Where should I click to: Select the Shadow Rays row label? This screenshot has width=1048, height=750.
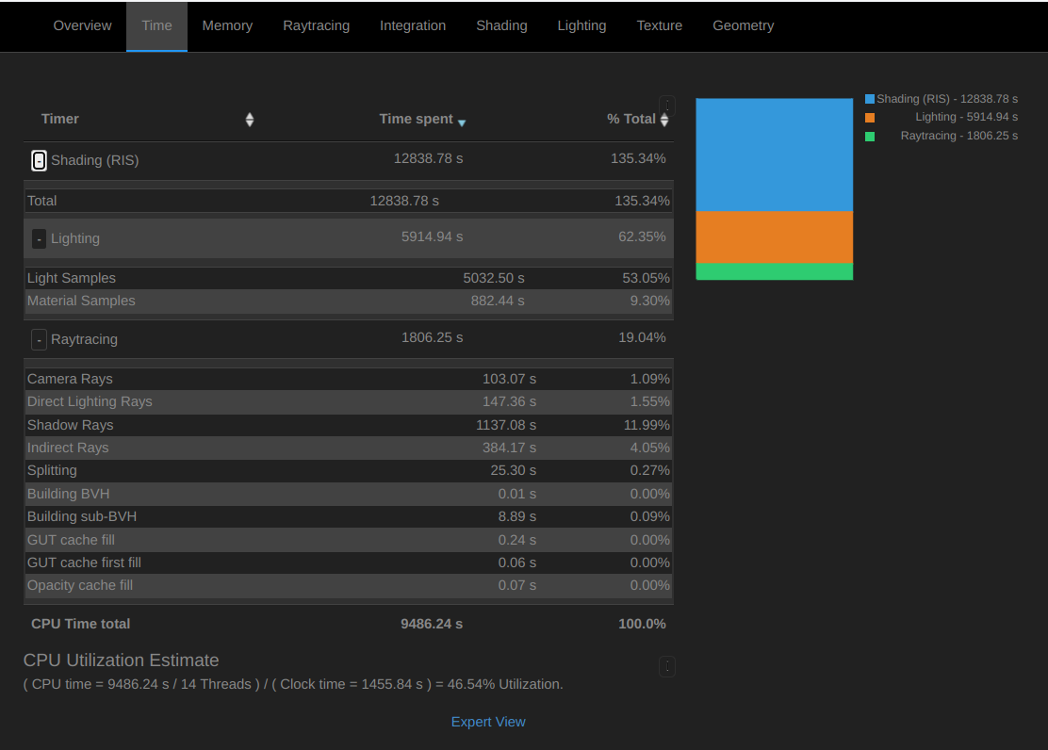pos(70,425)
